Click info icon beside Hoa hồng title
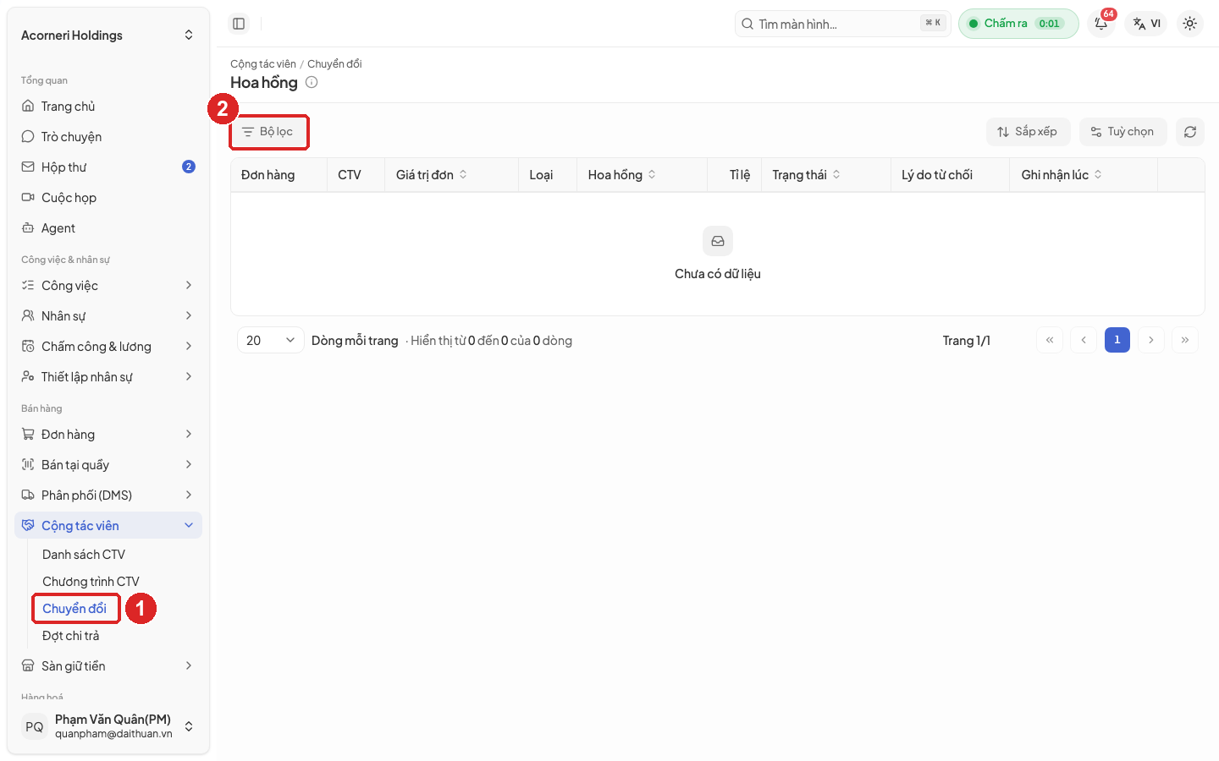Viewport: 1219px width, 761px height. (312, 82)
